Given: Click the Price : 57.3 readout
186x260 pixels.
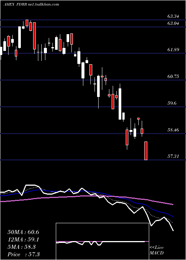Looking at the screenshot, I should 23,254.
